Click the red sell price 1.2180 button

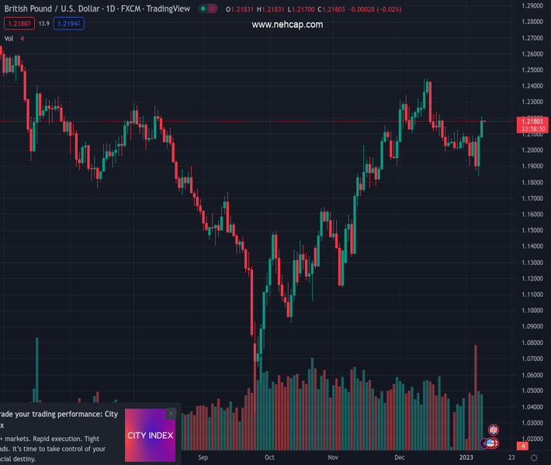click(19, 24)
